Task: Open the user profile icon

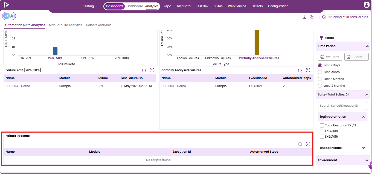Action: point(367,5)
